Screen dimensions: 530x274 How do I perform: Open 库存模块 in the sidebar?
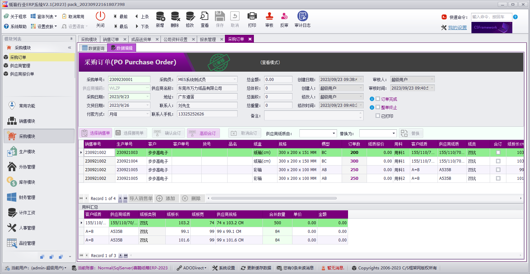tap(27, 182)
